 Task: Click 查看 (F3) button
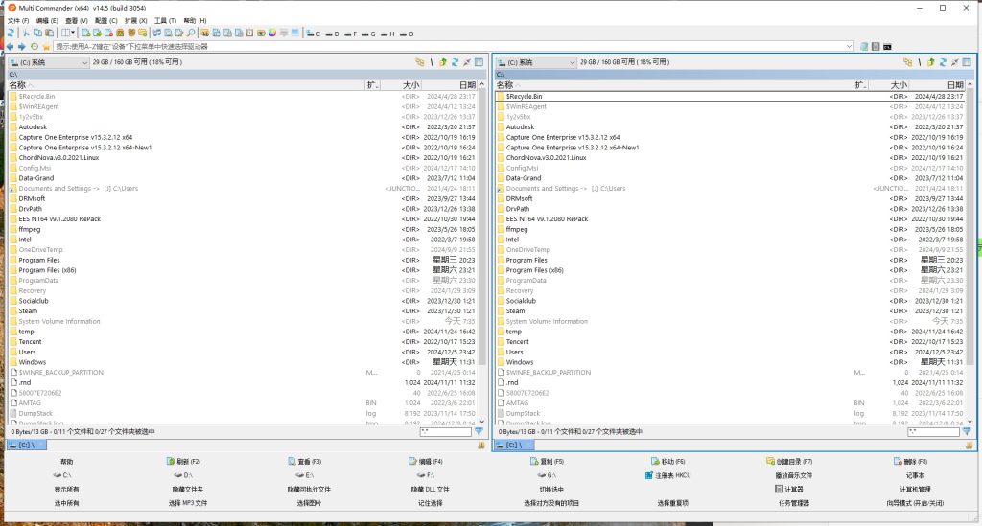click(304, 462)
